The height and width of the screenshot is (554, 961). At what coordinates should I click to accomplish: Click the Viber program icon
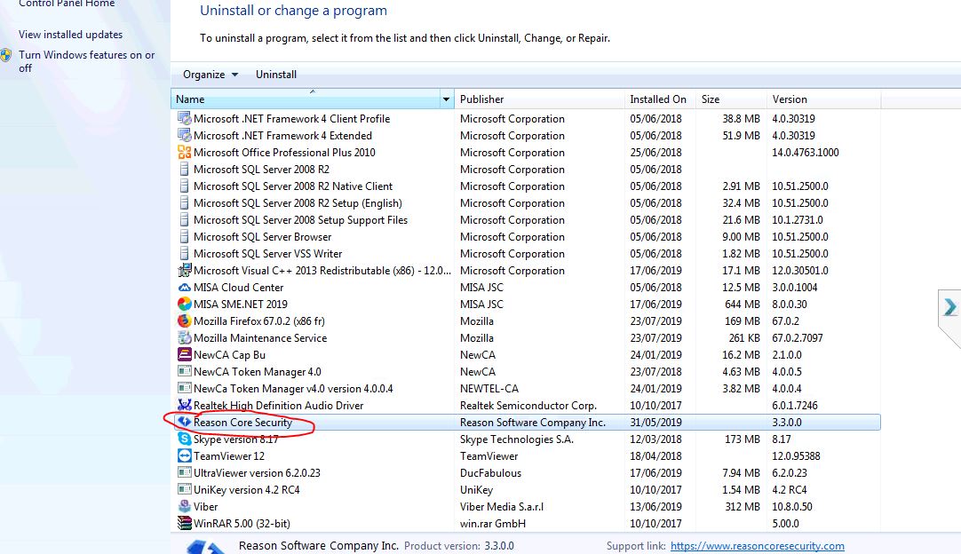coord(184,506)
